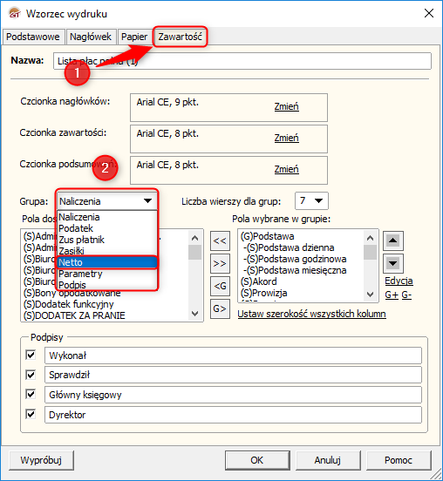Pick Zasiłki in Grupa list
Screen dimensions: 443x481
(107, 251)
